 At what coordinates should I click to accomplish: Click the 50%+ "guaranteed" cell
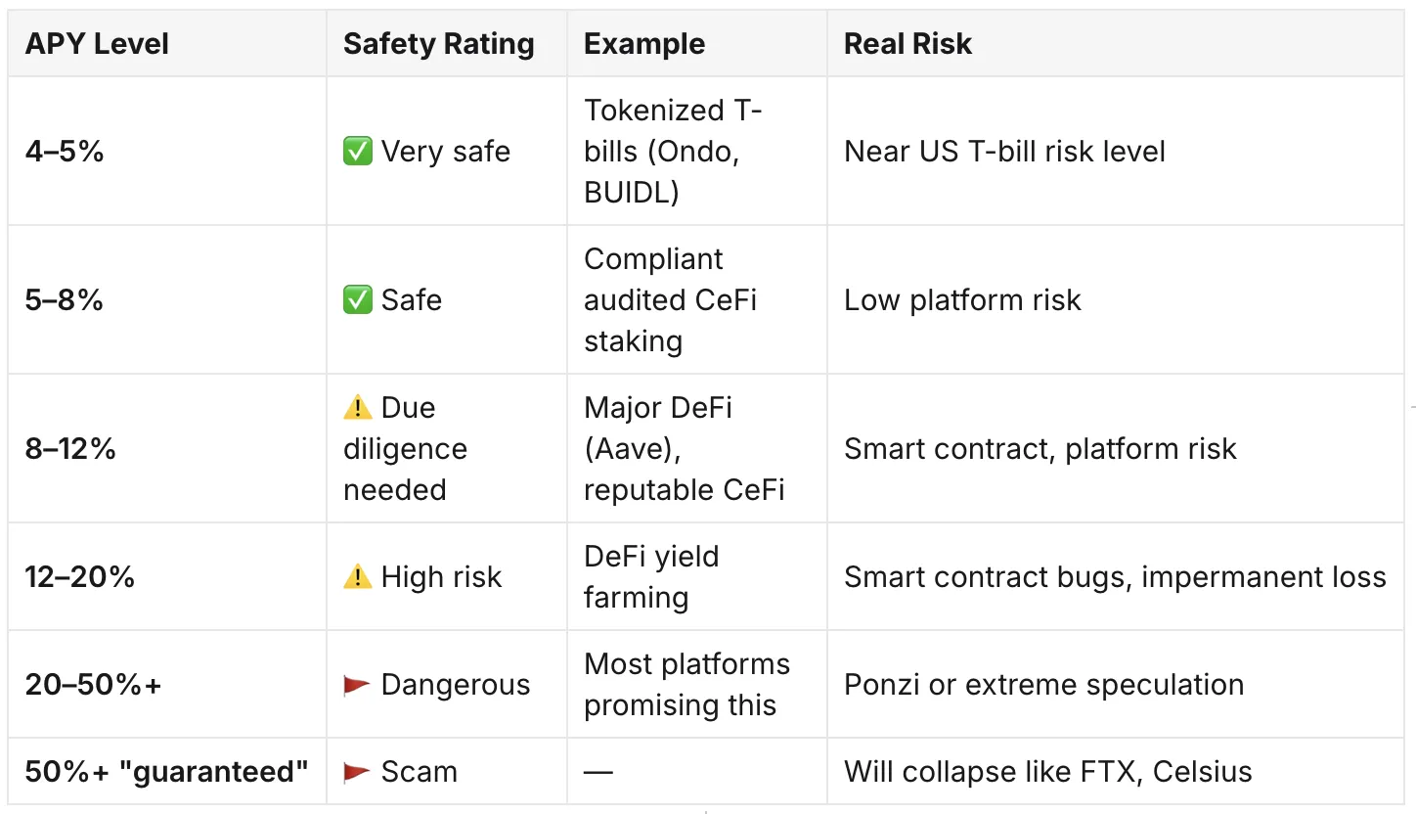167,772
